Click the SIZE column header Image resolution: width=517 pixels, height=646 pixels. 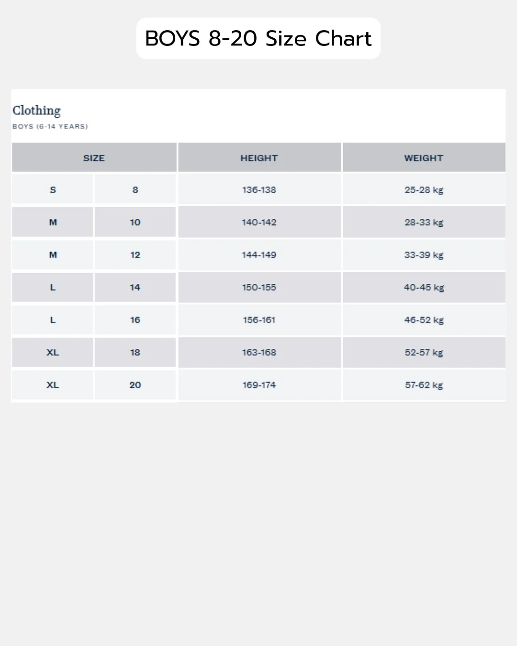click(94, 157)
